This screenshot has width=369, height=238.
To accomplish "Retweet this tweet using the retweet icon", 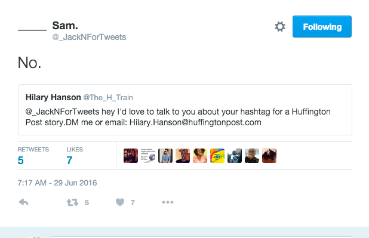I will 72,202.
